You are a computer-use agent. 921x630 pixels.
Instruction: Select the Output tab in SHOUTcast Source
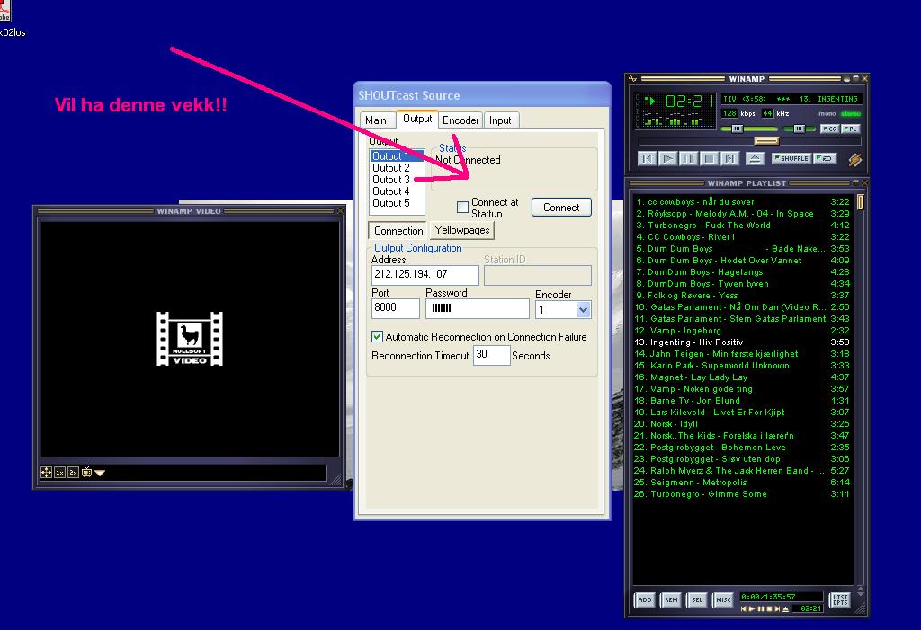tap(417, 119)
